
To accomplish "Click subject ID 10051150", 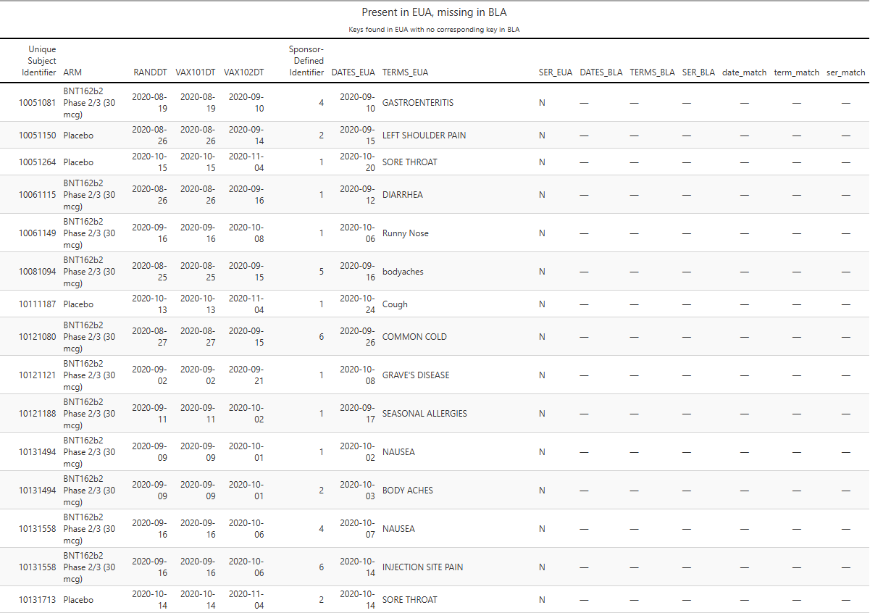I will pos(37,135).
